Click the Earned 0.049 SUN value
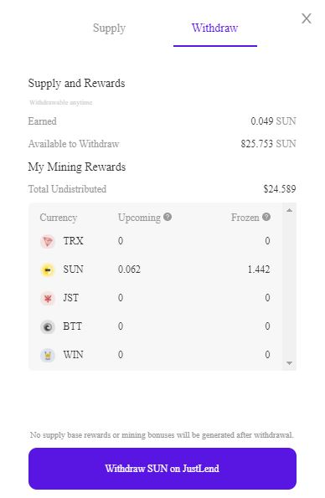 pyautogui.click(x=273, y=121)
